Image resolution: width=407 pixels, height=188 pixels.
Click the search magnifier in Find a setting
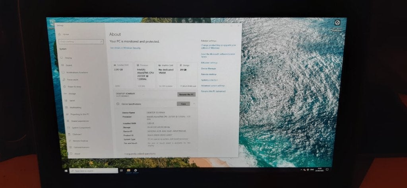[x=101, y=41]
